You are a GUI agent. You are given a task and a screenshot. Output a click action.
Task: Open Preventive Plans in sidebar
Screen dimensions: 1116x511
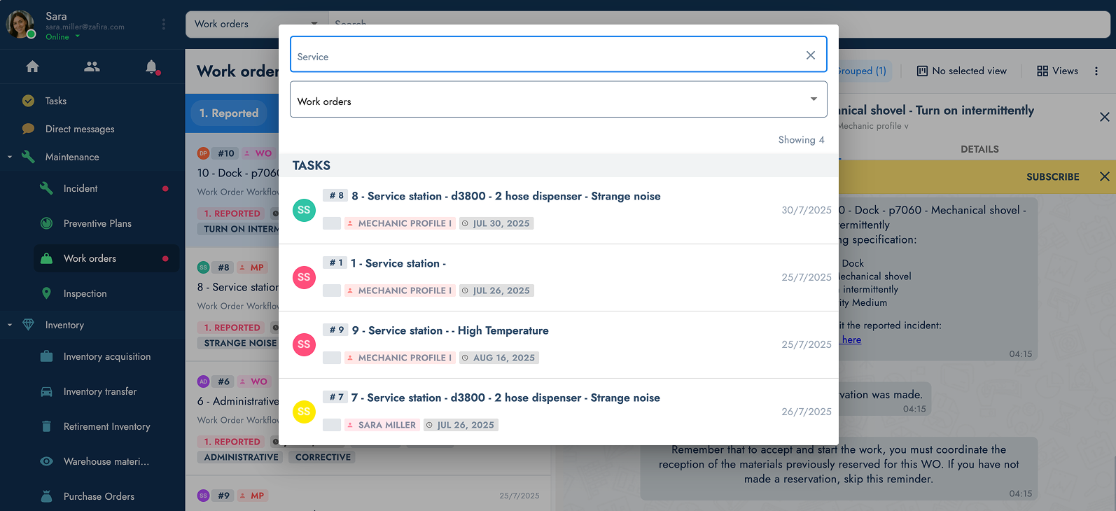tap(97, 223)
